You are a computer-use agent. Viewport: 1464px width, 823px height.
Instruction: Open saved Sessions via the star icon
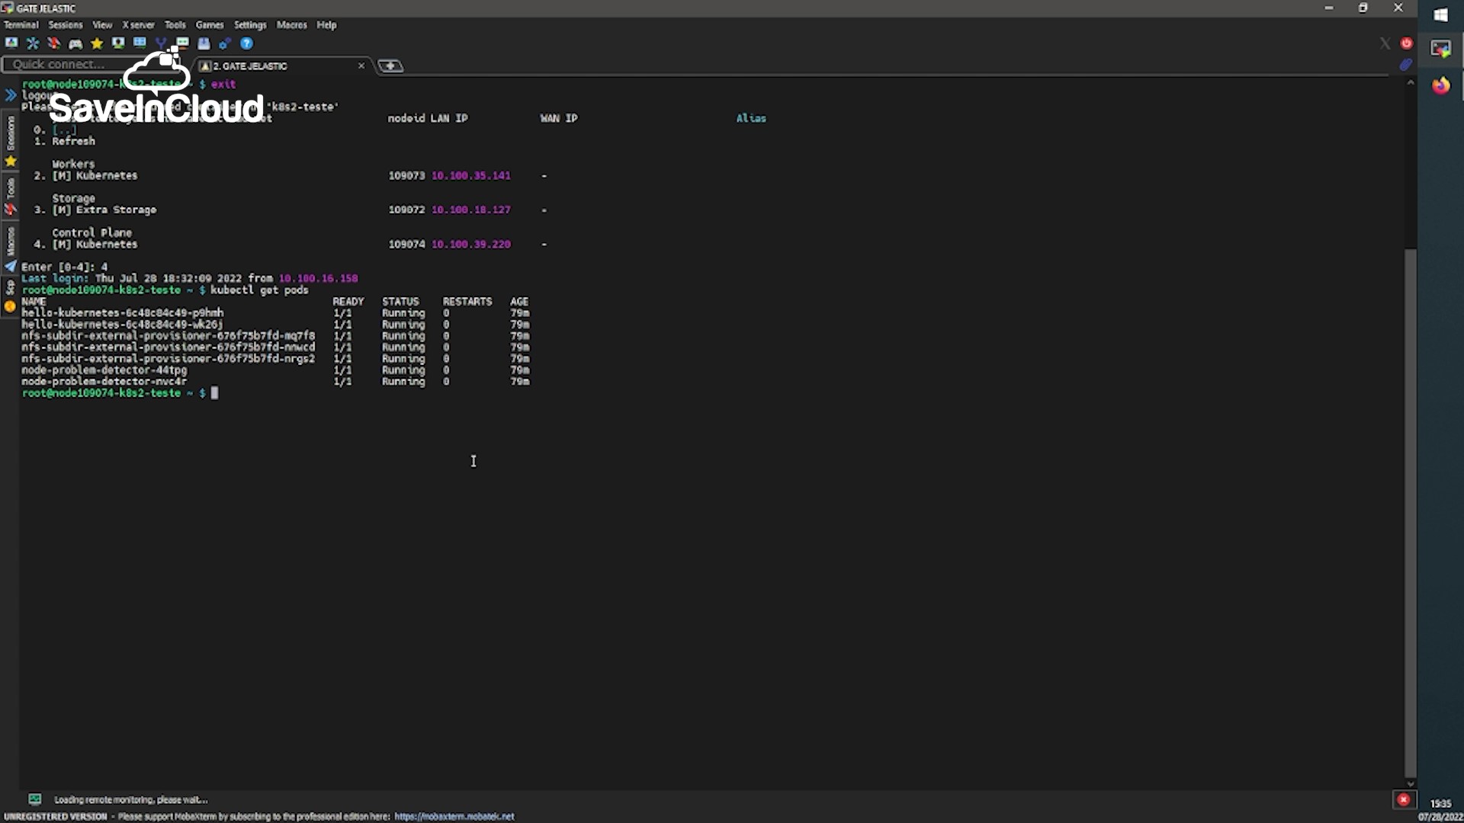(x=97, y=43)
